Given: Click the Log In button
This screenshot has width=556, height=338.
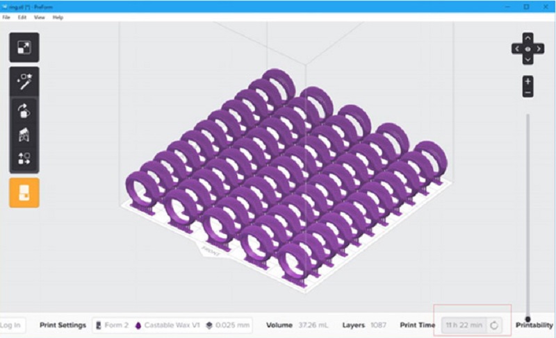Looking at the screenshot, I should tap(10, 325).
